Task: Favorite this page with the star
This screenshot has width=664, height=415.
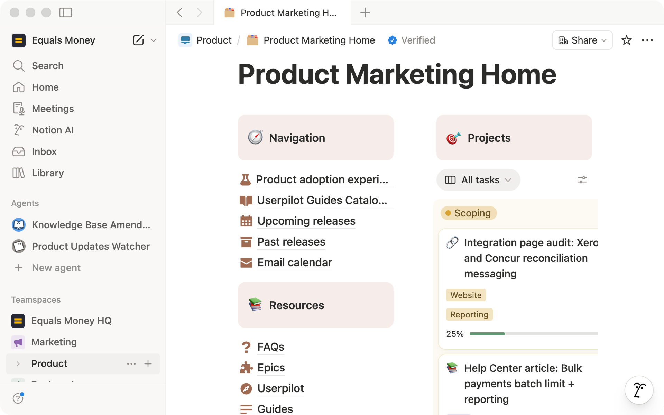Action: click(x=626, y=40)
